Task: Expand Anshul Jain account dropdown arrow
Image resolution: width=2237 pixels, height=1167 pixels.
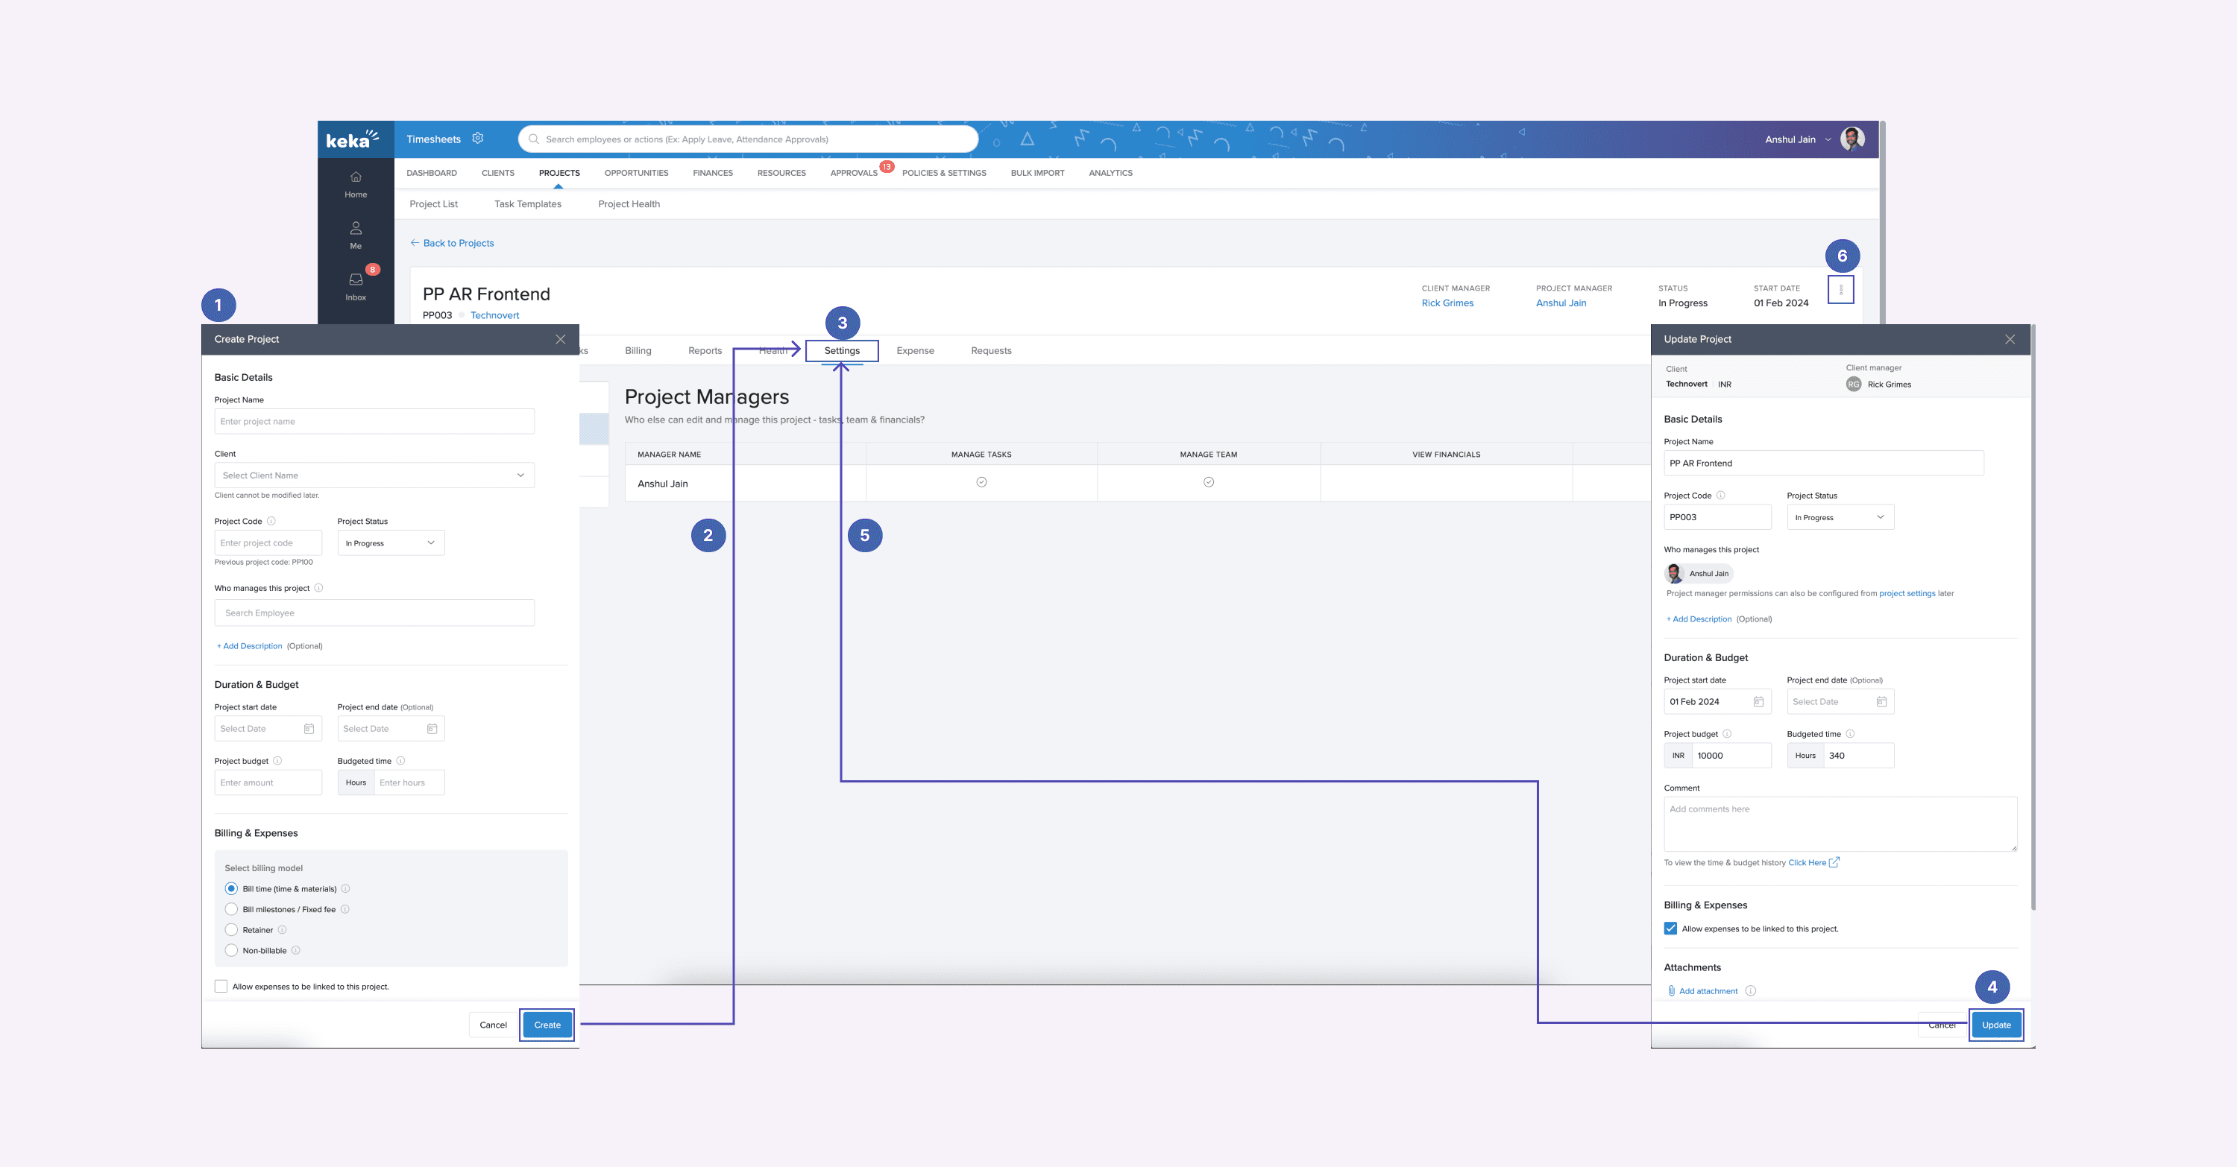Action: [1827, 139]
